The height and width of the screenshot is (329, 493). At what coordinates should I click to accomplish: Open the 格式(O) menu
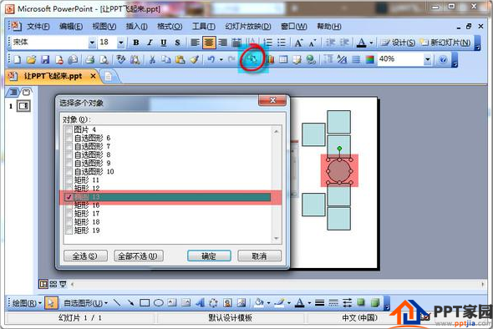click(x=170, y=27)
